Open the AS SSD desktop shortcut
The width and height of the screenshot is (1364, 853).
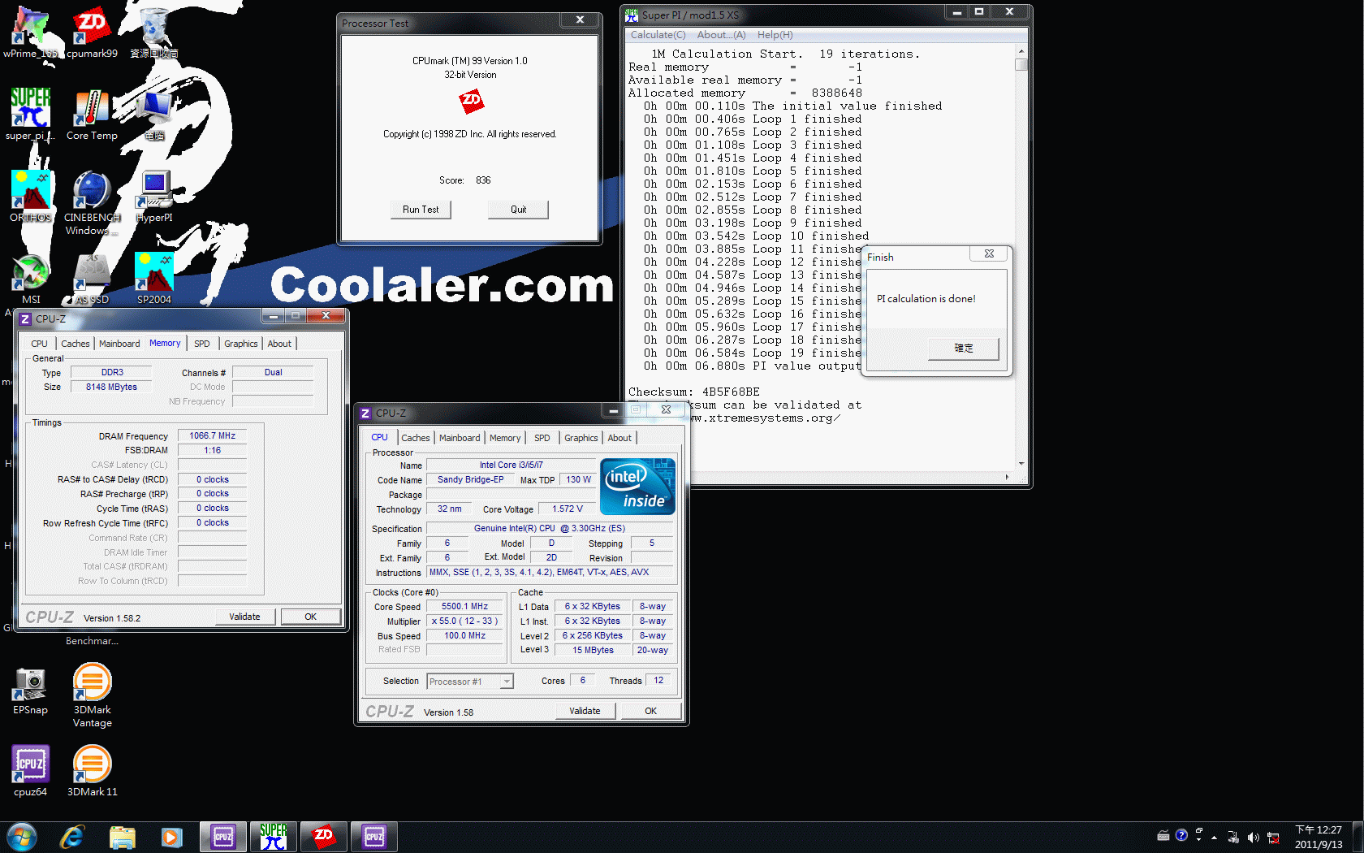coord(92,279)
